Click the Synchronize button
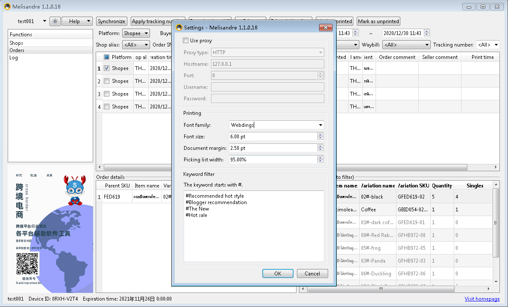Image resolution: width=508 pixels, height=307 pixels. click(112, 21)
